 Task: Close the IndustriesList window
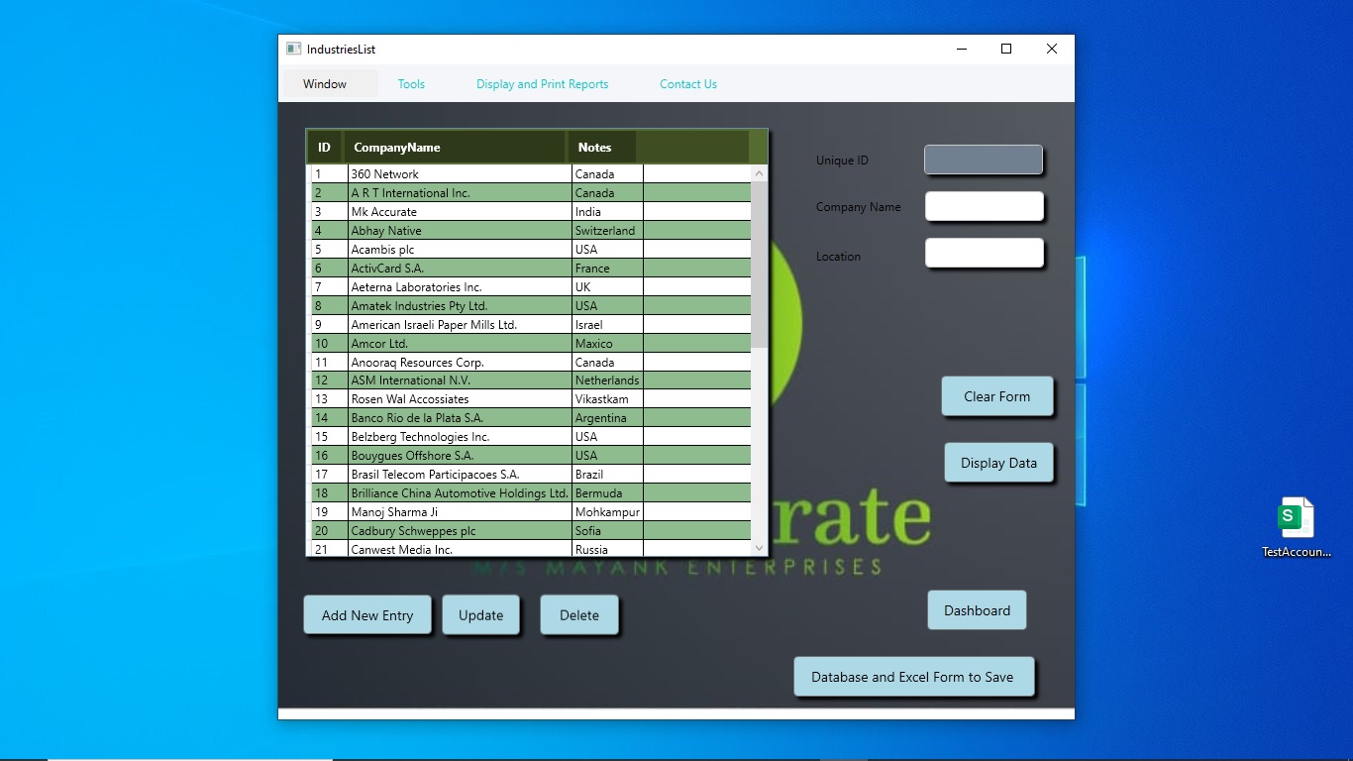[1052, 49]
